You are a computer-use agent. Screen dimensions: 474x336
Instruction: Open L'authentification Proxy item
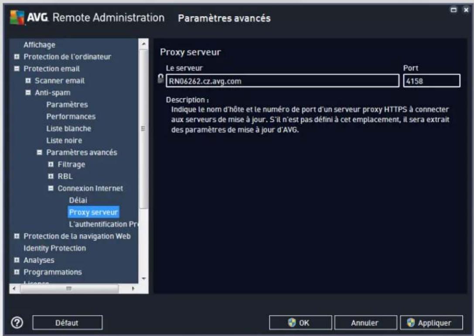(x=103, y=224)
